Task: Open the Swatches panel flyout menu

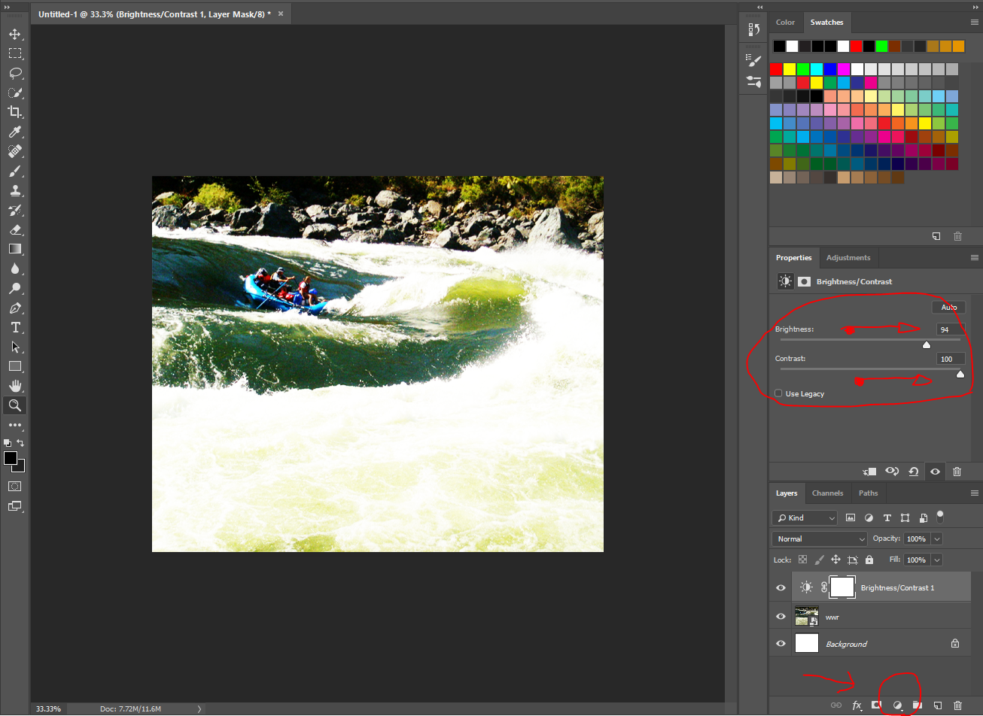Action: 975,23
